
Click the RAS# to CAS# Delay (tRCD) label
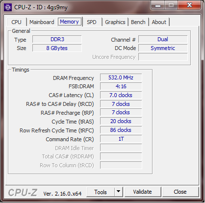[x=60, y=104]
